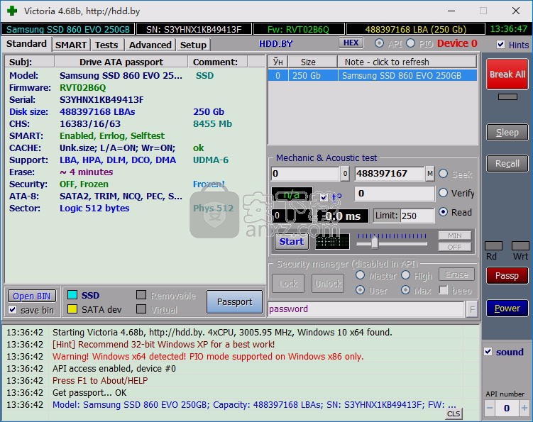Select the User password radio button
533x422 pixels.
(360, 290)
